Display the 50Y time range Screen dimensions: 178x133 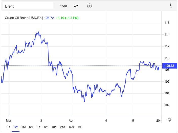(x=72, y=127)
